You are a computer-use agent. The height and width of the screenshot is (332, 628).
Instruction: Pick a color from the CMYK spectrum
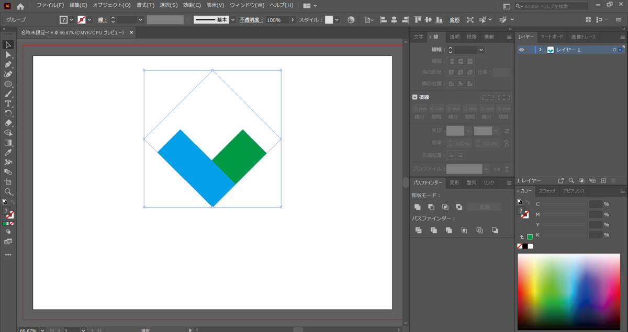point(568,292)
